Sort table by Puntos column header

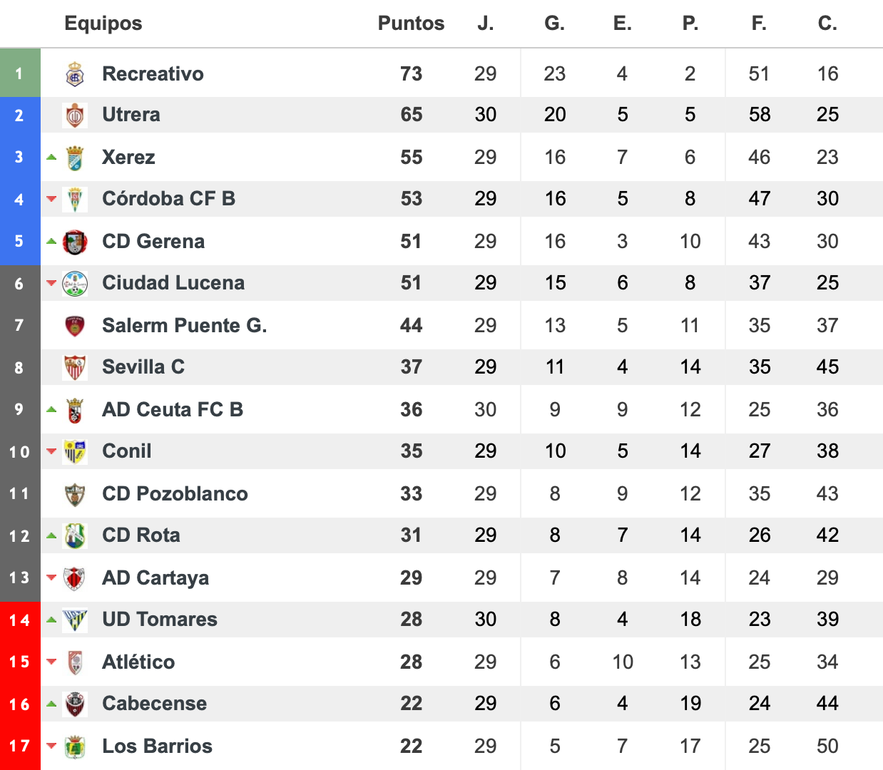tap(411, 24)
